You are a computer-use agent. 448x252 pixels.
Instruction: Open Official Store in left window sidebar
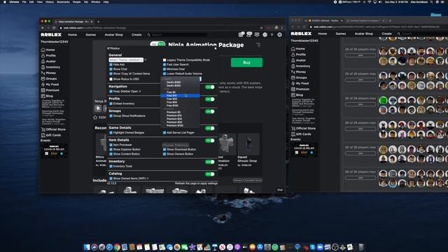(x=53, y=129)
